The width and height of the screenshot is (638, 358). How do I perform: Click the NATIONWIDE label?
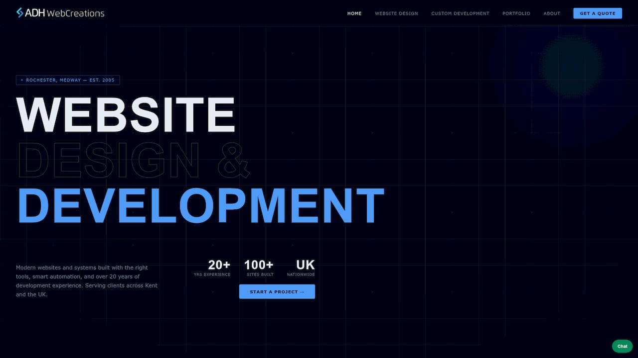[301, 274]
